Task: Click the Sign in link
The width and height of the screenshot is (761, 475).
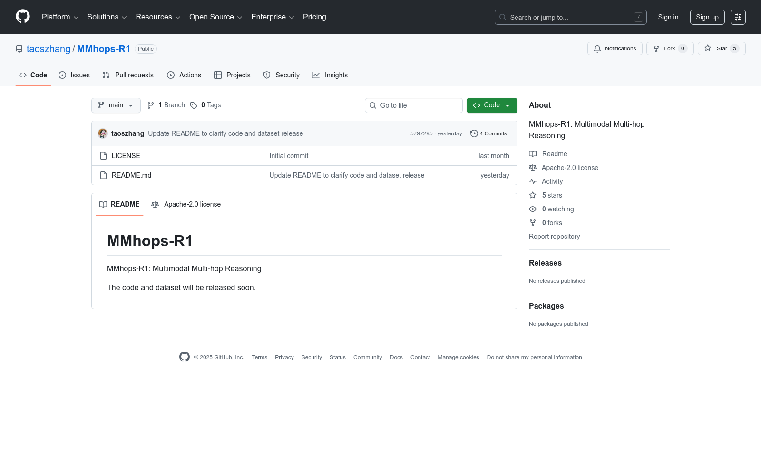Action: pos(668,17)
